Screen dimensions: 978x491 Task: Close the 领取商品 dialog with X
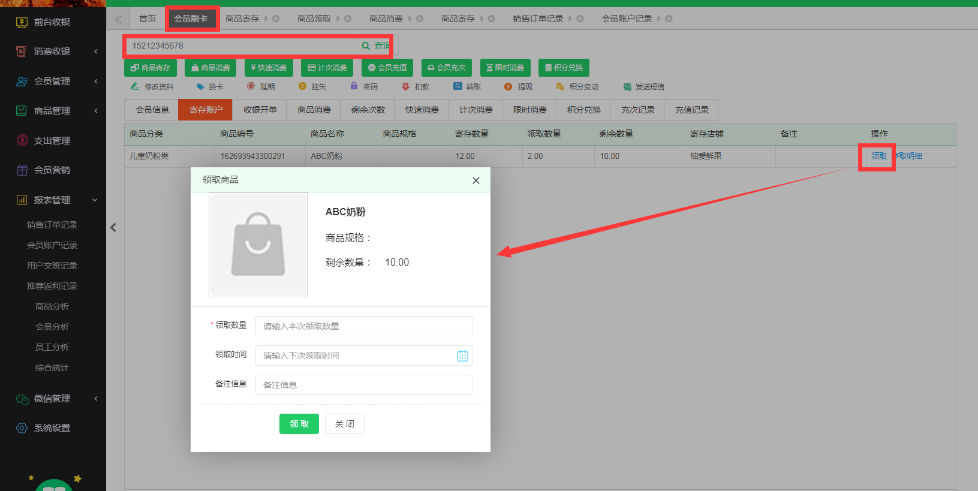[x=476, y=180]
